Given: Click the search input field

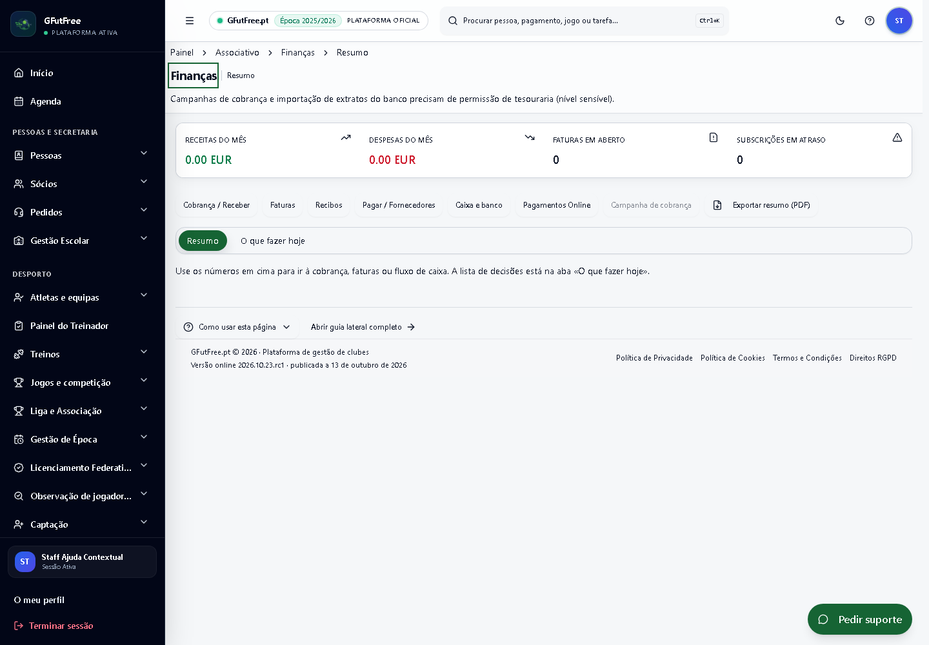Looking at the screenshot, I should [584, 21].
